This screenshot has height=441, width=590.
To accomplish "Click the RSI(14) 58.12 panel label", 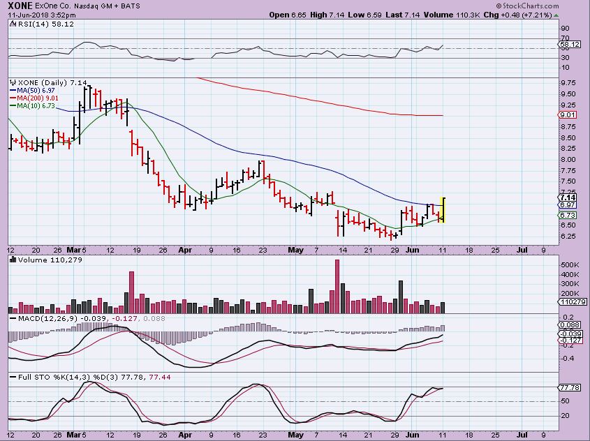I will (45, 24).
